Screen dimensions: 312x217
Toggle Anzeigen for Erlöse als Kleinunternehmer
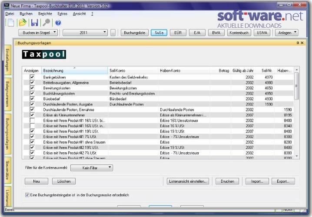32,115
